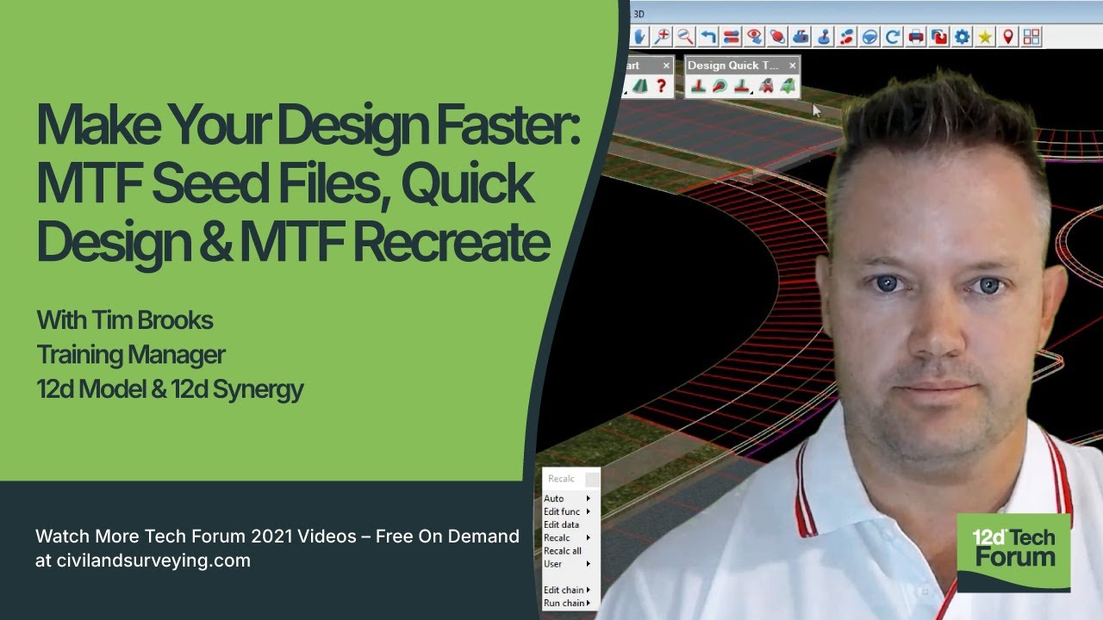Click the blue previous view arrow icon
This screenshot has width=1103, height=620.
708,36
